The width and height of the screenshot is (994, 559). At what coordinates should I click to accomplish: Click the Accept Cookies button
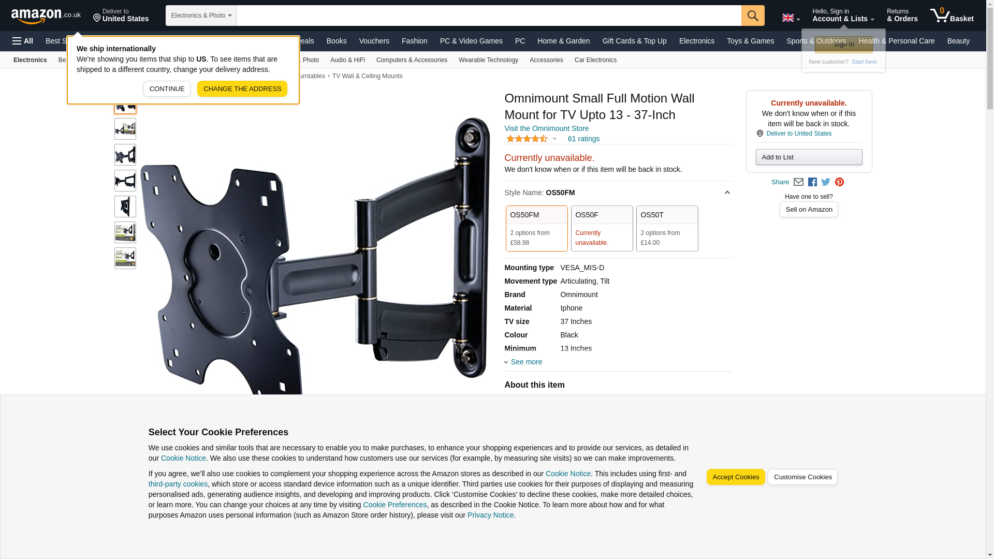736,477
